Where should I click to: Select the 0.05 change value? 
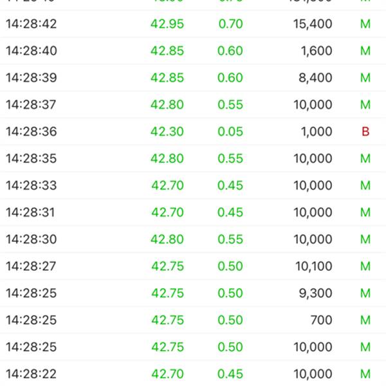(230, 132)
